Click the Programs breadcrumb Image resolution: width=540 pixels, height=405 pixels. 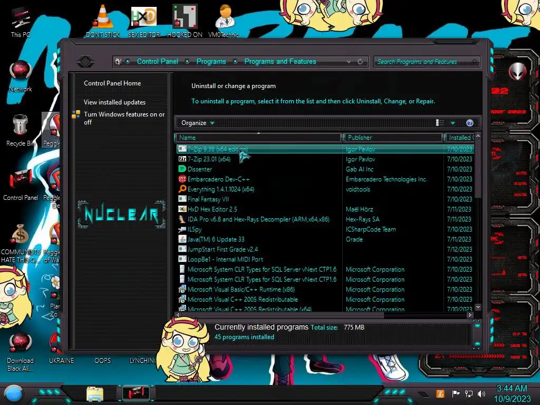coord(211,62)
